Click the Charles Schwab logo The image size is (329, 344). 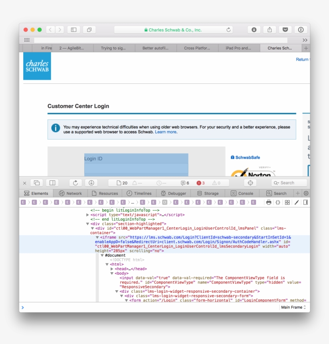(x=37, y=66)
